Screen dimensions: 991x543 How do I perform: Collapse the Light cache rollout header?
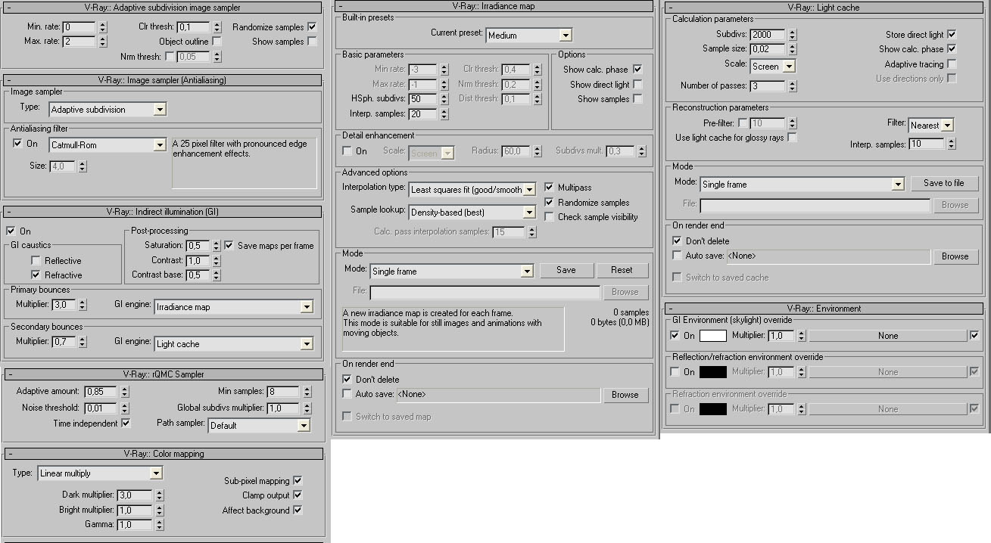coord(824,8)
